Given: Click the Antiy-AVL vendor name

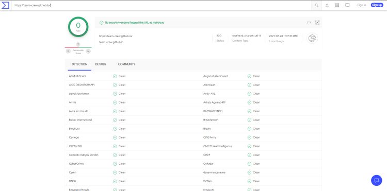Looking at the screenshot, I should (x=209, y=94).
